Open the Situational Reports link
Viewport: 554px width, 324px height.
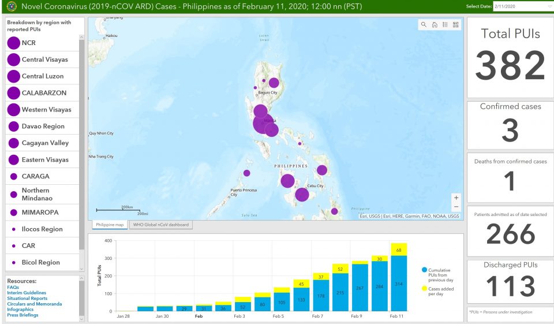tap(27, 298)
